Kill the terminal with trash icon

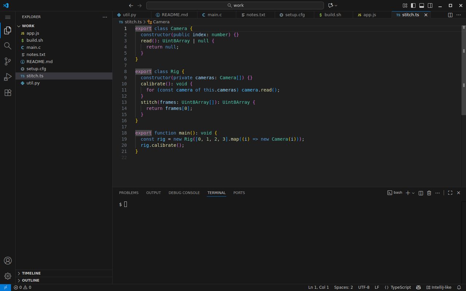pos(429,193)
